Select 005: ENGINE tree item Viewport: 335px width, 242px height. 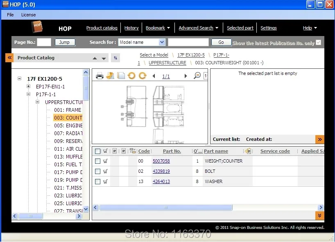click(68, 125)
